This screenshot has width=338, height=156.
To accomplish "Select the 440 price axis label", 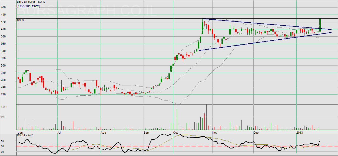I will [3, 15].
